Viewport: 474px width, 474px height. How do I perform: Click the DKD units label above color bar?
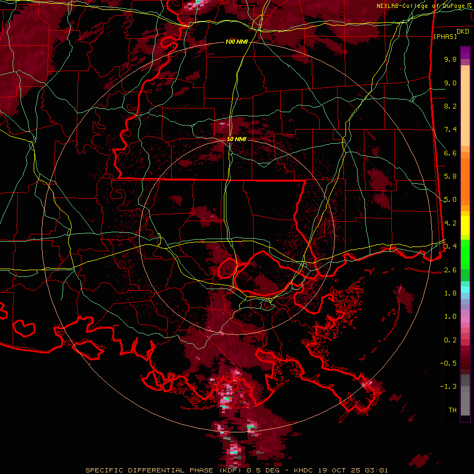(x=463, y=32)
